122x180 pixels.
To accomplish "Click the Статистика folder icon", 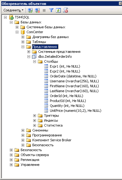I will pos(40,125).
